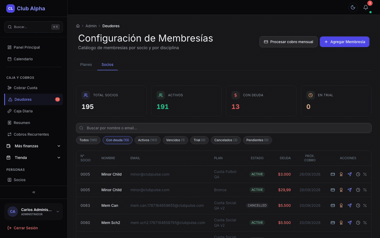Open card payment icon for Bronce plan row

point(333,190)
